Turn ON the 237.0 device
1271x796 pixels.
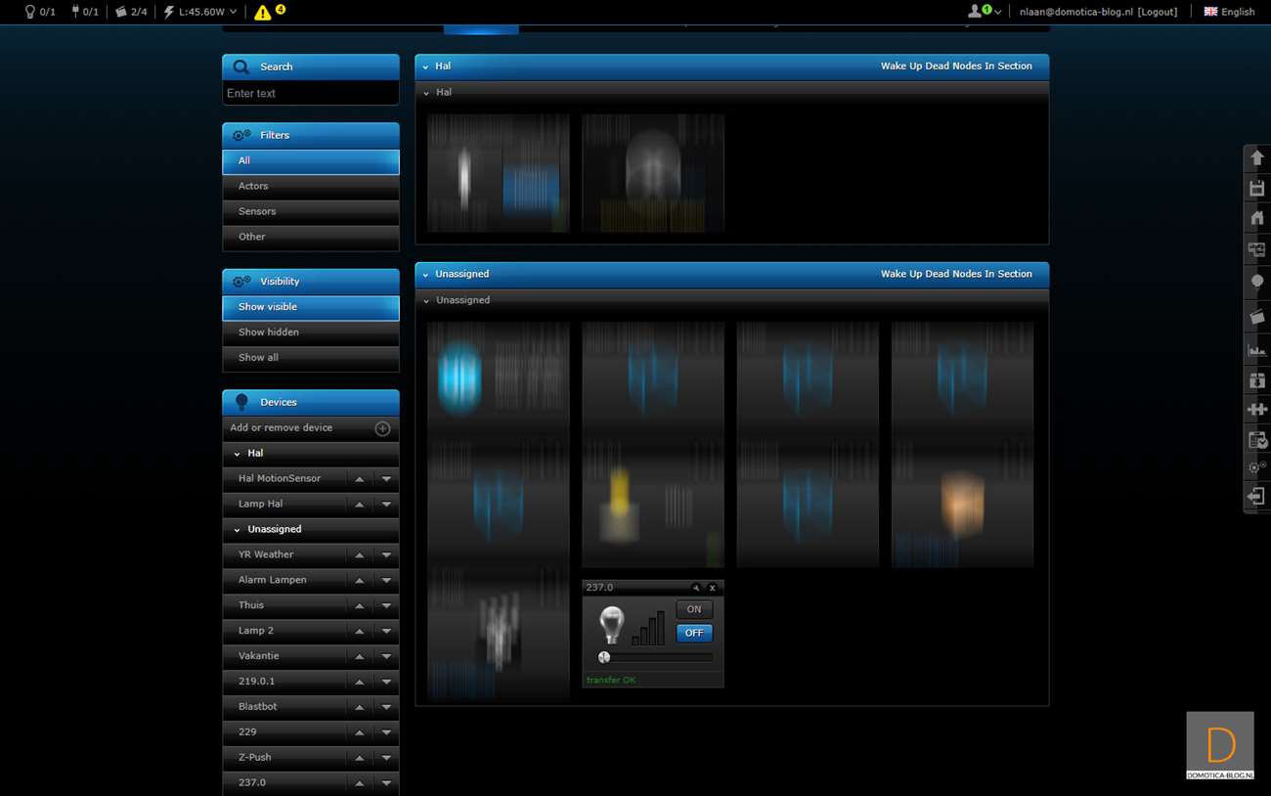[x=693, y=609]
